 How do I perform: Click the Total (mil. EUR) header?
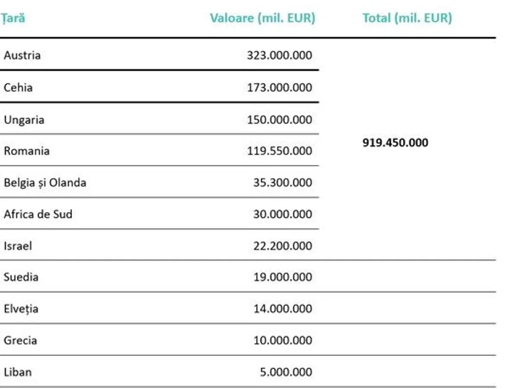point(407,18)
